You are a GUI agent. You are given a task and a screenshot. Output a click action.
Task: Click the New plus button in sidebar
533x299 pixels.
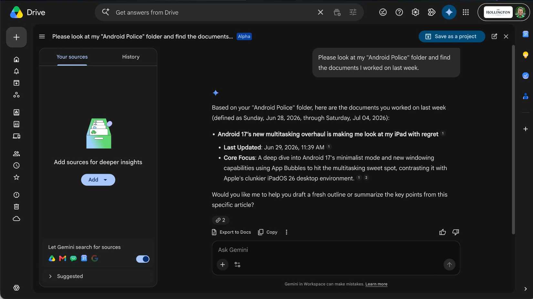pos(16,37)
